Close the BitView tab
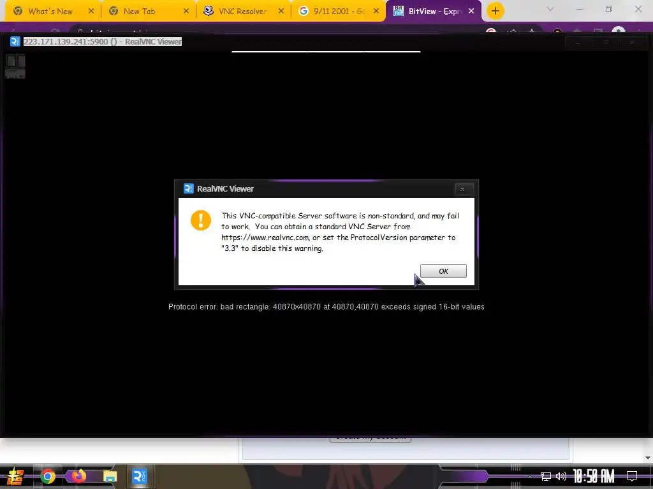Viewport: 653px width, 489px height. 471,11
